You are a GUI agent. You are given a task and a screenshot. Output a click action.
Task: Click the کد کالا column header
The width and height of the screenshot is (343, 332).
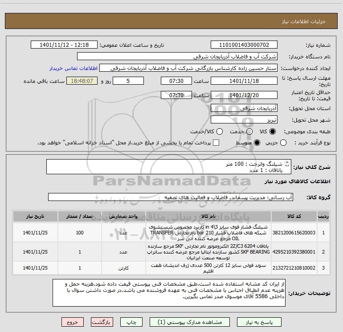(294, 217)
